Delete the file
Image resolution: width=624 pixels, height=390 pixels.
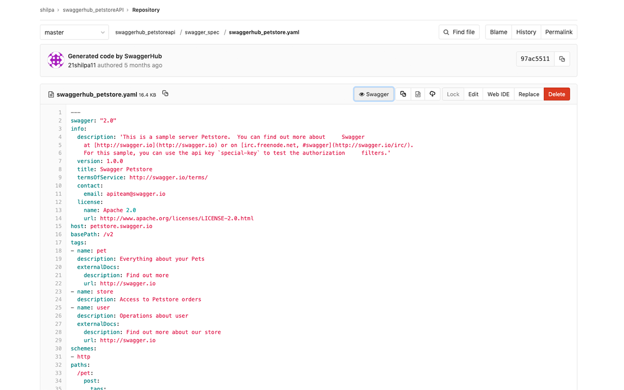coord(557,94)
